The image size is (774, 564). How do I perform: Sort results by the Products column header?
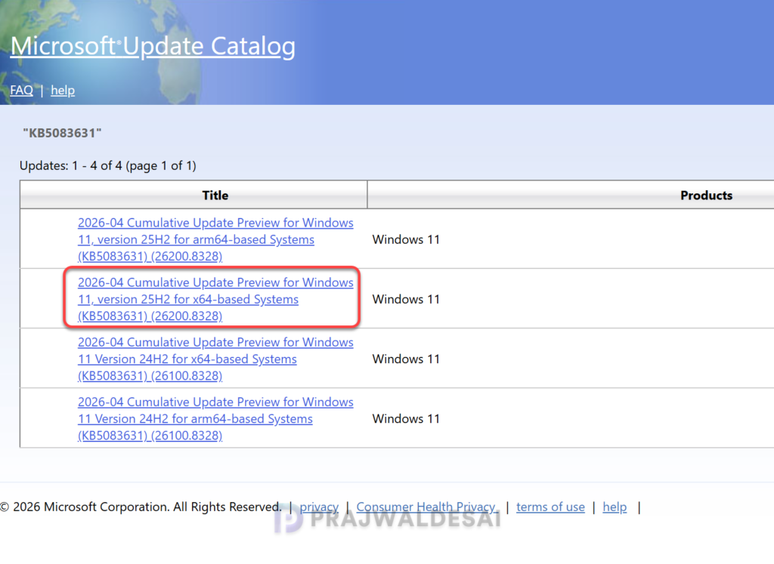point(707,196)
